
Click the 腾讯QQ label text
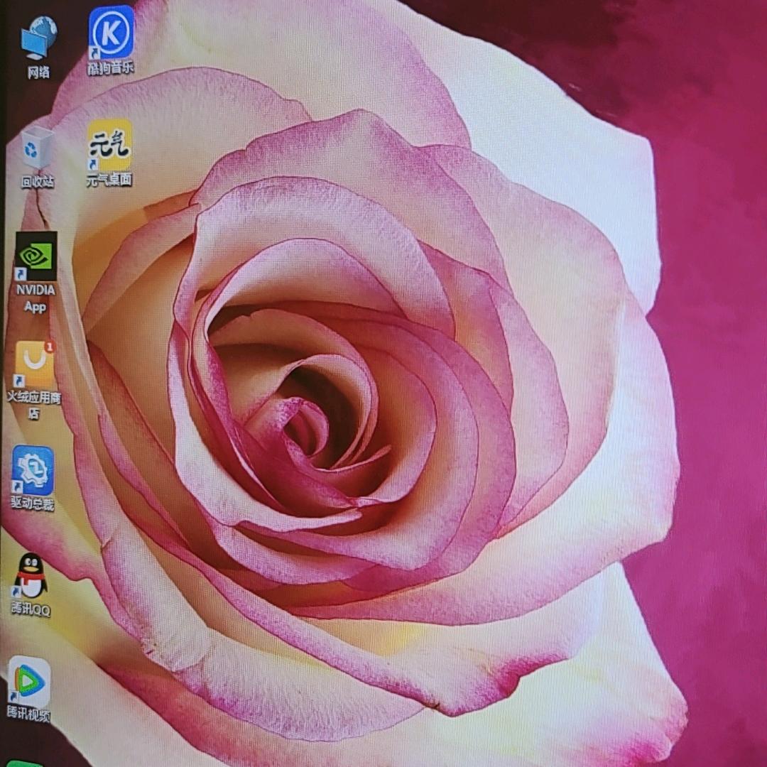coord(31,609)
